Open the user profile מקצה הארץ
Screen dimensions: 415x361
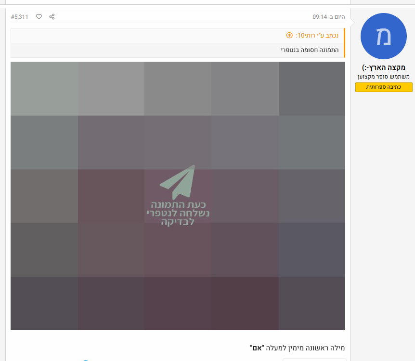[384, 67]
